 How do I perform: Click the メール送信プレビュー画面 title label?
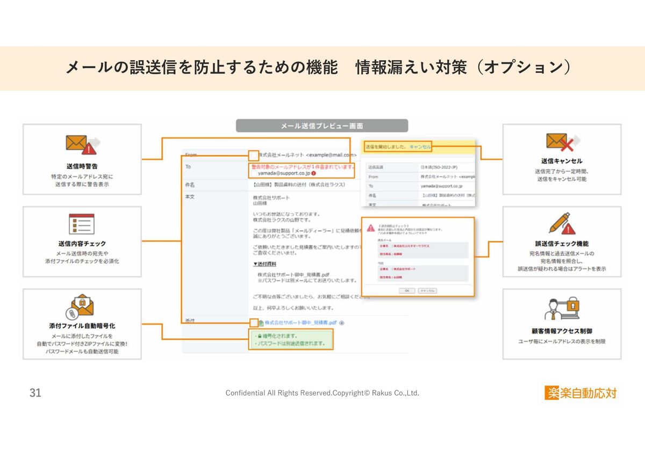point(321,126)
